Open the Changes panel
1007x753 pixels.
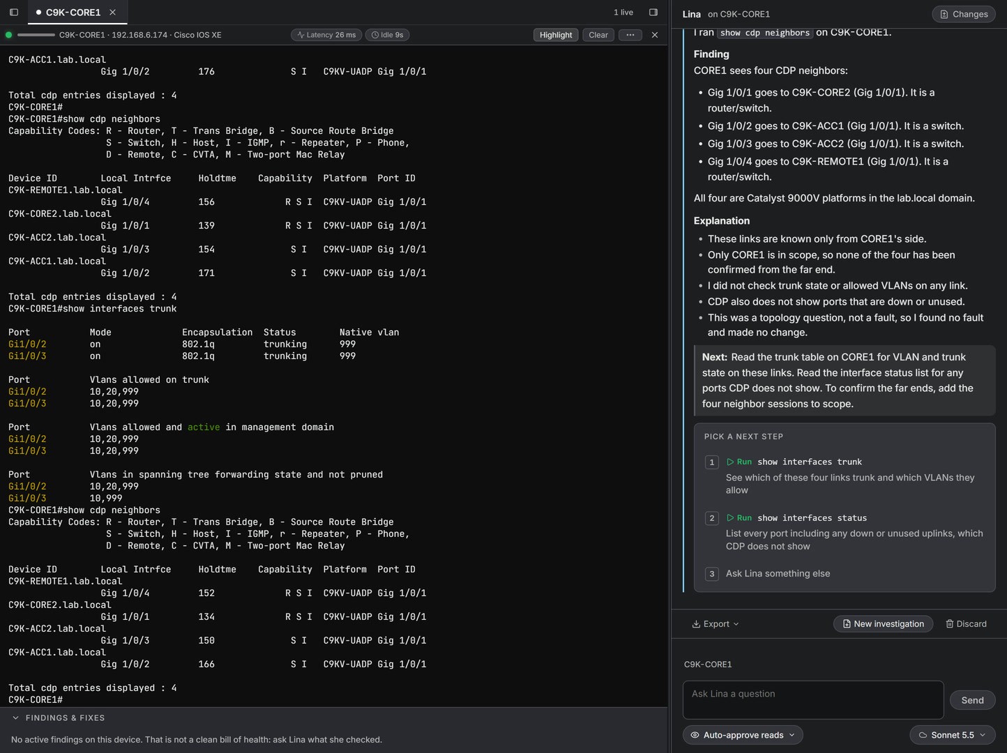[x=964, y=14]
